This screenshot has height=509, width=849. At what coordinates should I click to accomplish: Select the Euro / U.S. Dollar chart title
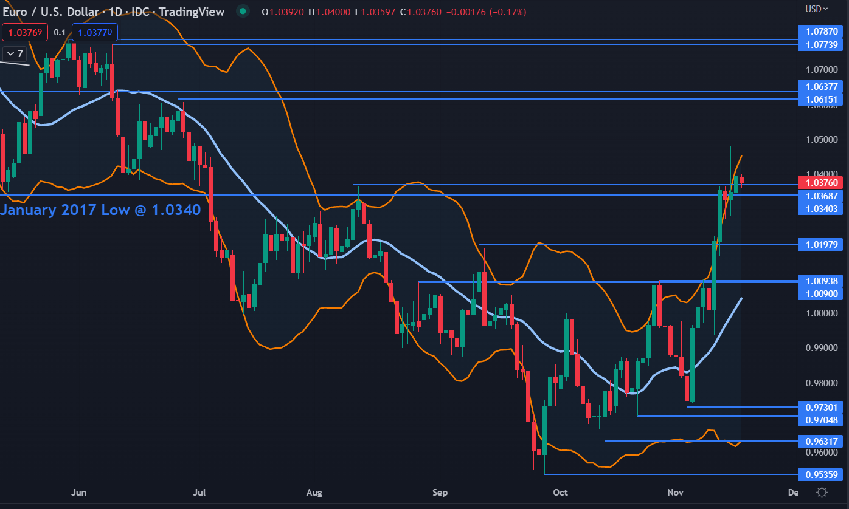(113, 12)
